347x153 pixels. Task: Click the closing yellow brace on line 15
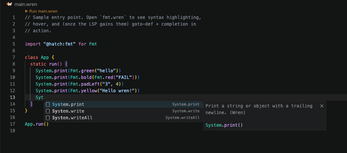click(x=26, y=110)
